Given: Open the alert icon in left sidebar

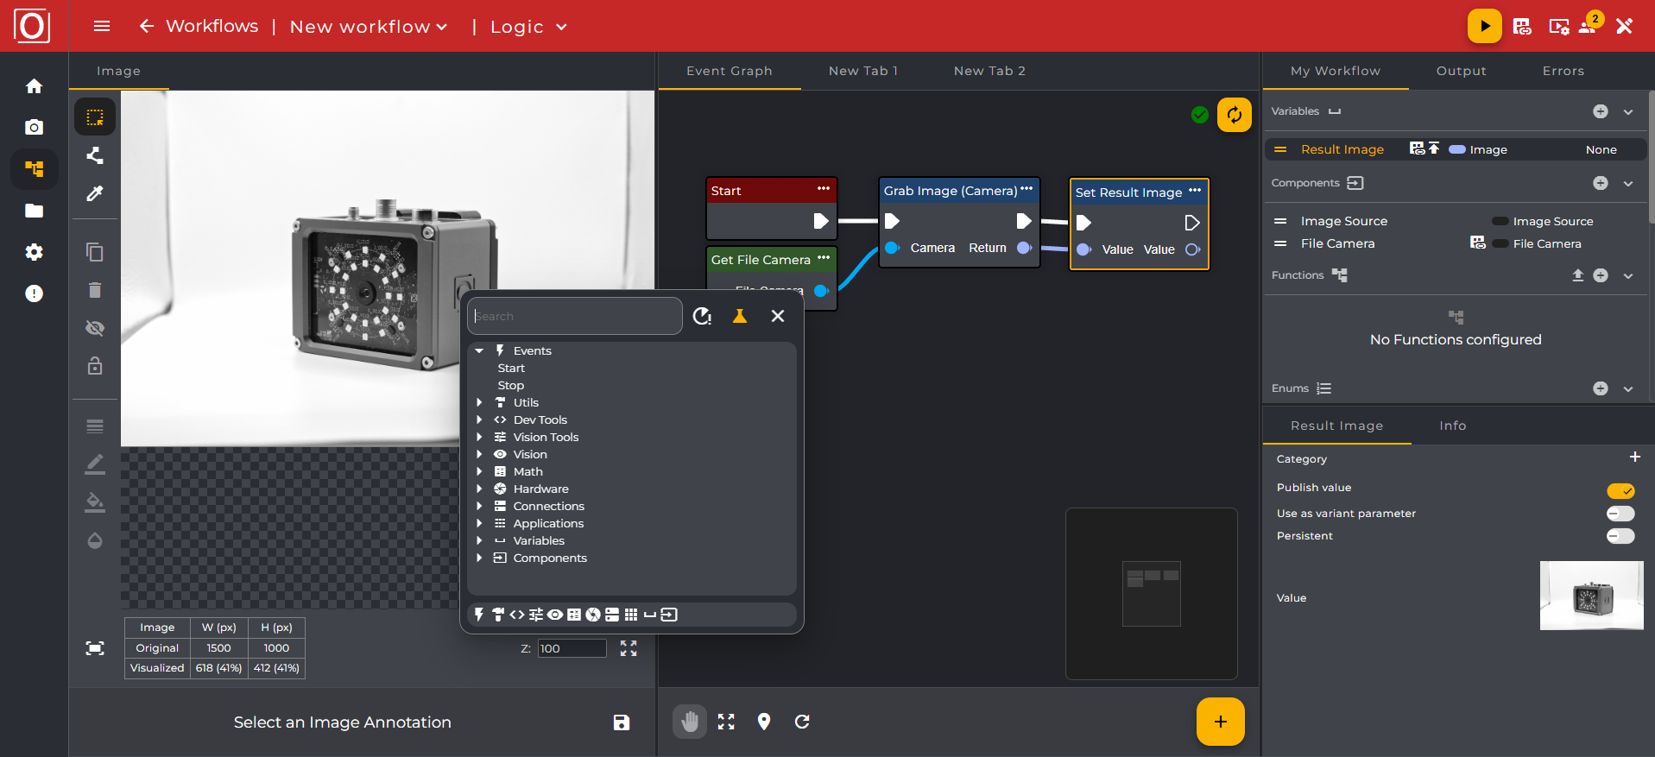Looking at the screenshot, I should [x=34, y=293].
